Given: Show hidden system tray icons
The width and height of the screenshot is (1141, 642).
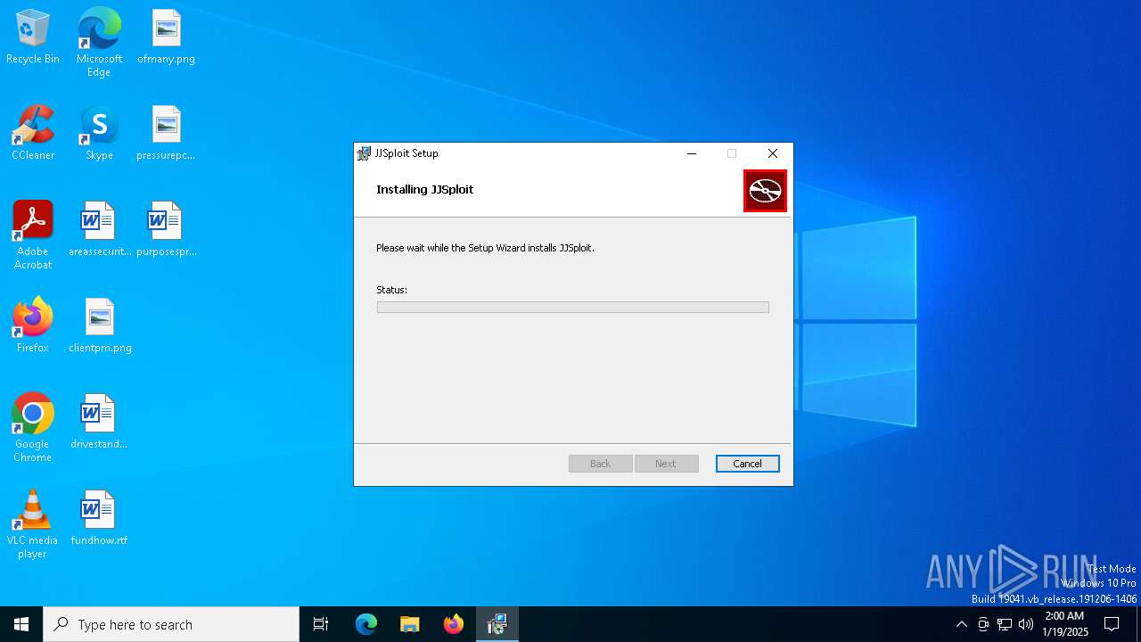Looking at the screenshot, I should click(961, 624).
